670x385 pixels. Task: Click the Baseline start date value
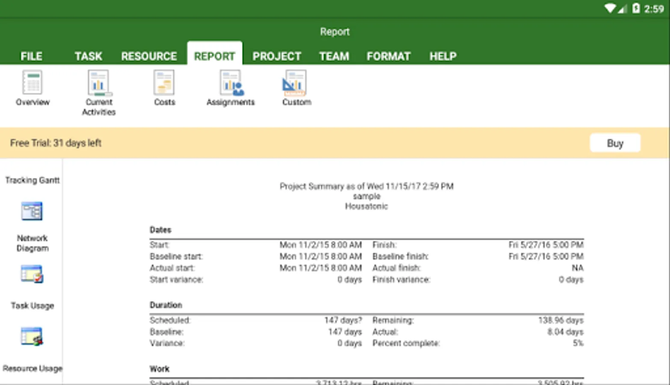click(321, 256)
